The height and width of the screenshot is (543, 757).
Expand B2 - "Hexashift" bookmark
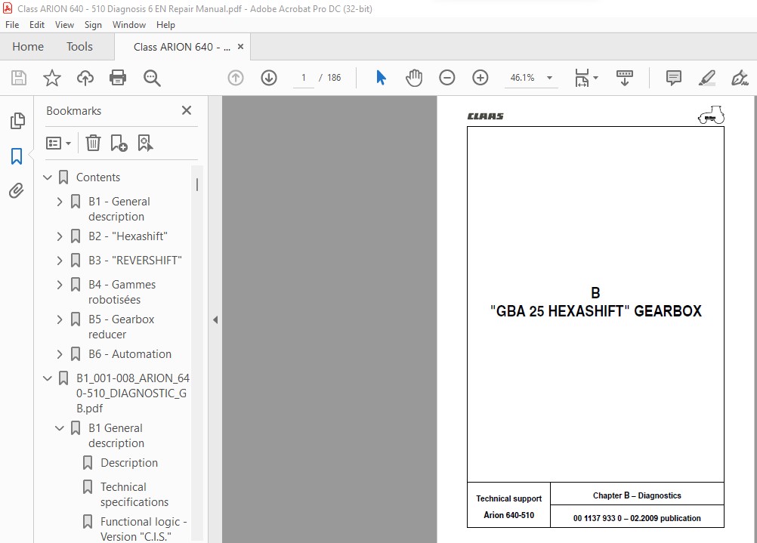[60, 236]
